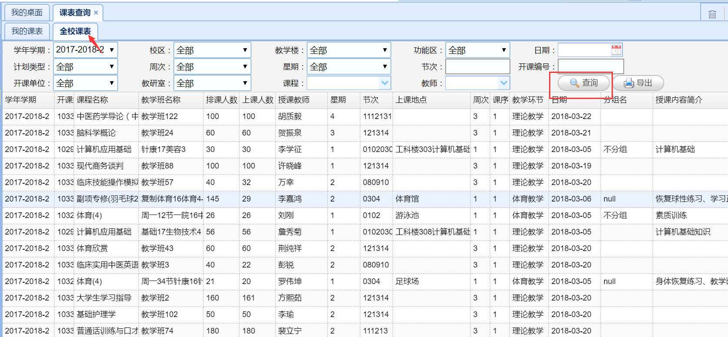Select the row for 胡质毅

(365, 116)
